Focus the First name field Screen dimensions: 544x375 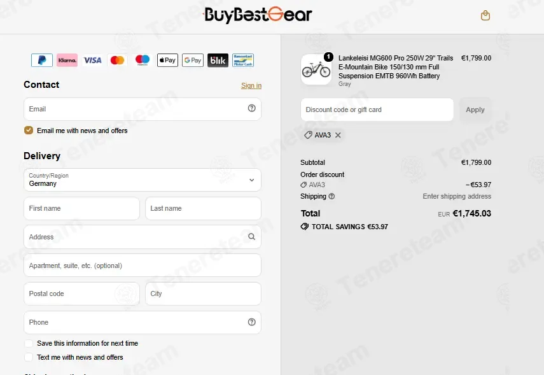pos(81,208)
